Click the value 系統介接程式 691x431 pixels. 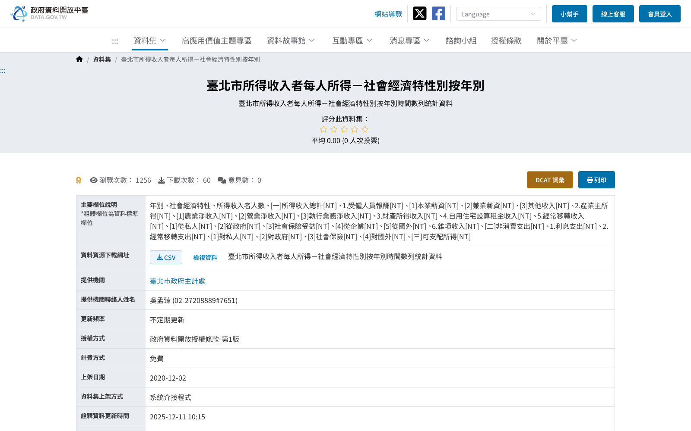(x=171, y=397)
